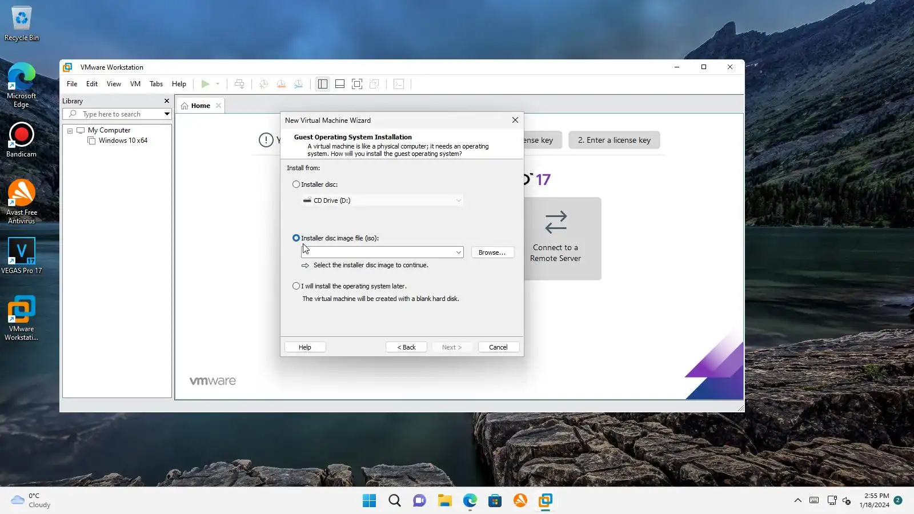
Task: Toggle the thumbnail bar icon
Action: 340,84
